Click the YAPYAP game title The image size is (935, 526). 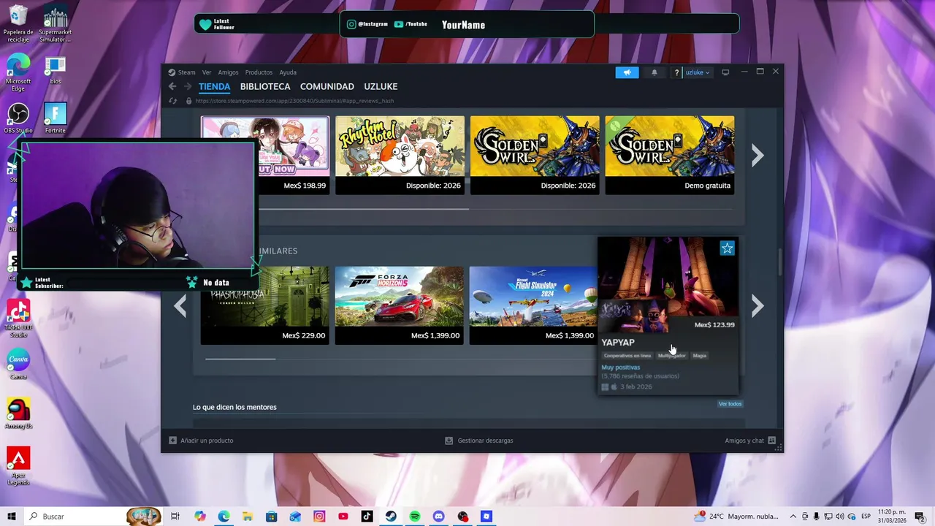pos(618,342)
